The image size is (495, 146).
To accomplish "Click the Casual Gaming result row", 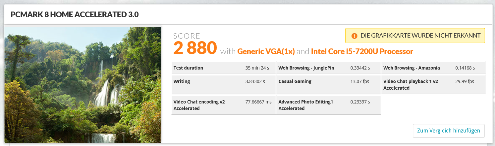I will [328, 81].
